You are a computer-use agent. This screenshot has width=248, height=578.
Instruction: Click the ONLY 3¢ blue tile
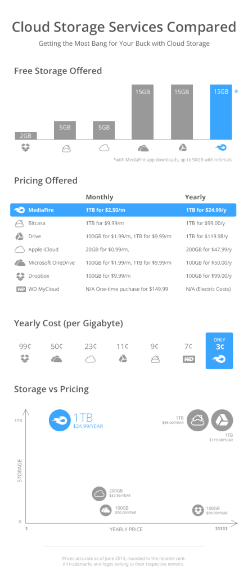coord(219,351)
